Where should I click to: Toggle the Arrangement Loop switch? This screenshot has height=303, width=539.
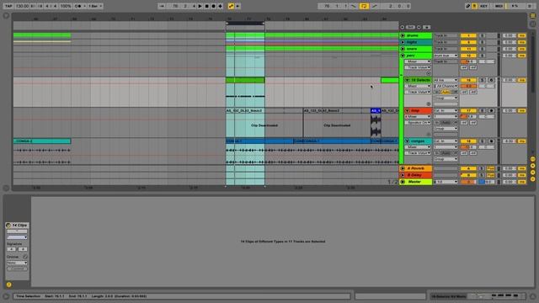(x=364, y=6)
